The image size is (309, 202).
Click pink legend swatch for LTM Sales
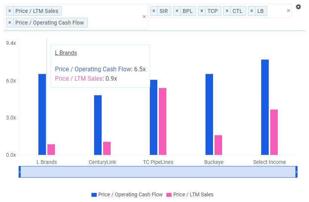(x=169, y=195)
